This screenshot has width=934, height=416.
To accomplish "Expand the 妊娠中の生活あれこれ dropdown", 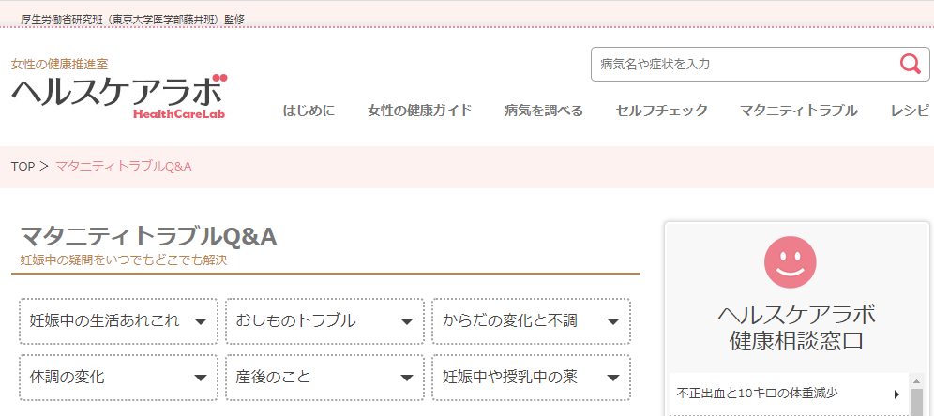I will click(x=118, y=321).
